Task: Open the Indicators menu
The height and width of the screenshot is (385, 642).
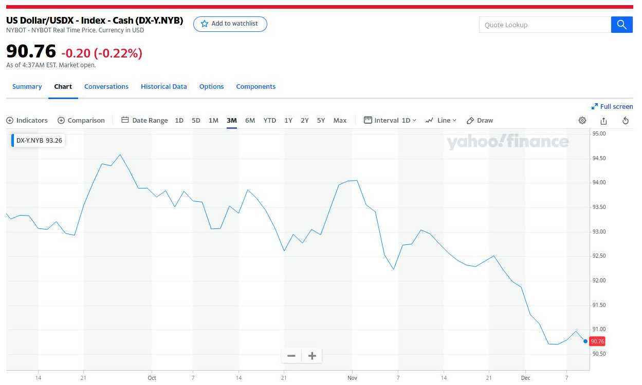Action: click(x=27, y=120)
